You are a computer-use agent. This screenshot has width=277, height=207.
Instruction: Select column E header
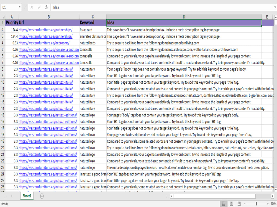click(x=267, y=17)
